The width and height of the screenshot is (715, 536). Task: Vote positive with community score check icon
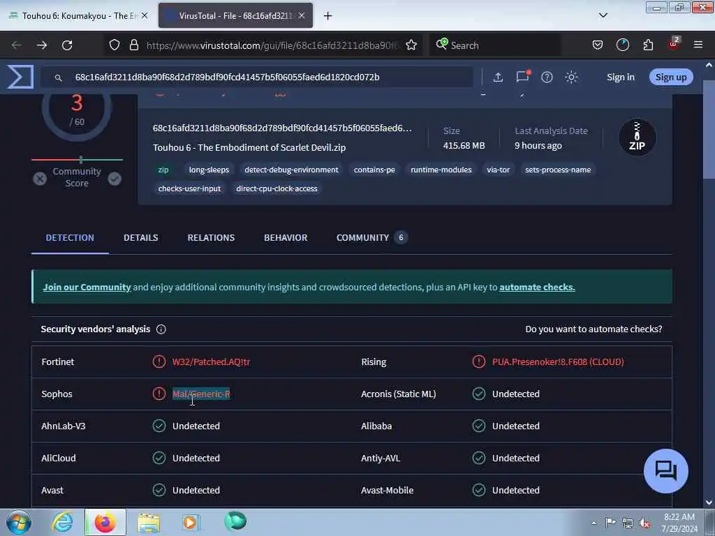pos(115,179)
